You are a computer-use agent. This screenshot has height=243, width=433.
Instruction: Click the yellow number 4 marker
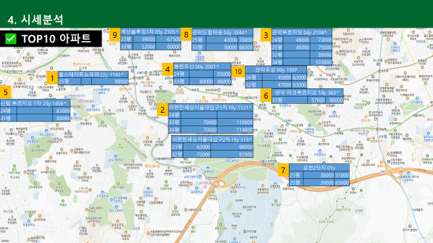click(x=167, y=70)
